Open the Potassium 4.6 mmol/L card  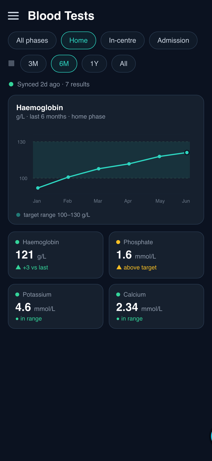point(56,306)
